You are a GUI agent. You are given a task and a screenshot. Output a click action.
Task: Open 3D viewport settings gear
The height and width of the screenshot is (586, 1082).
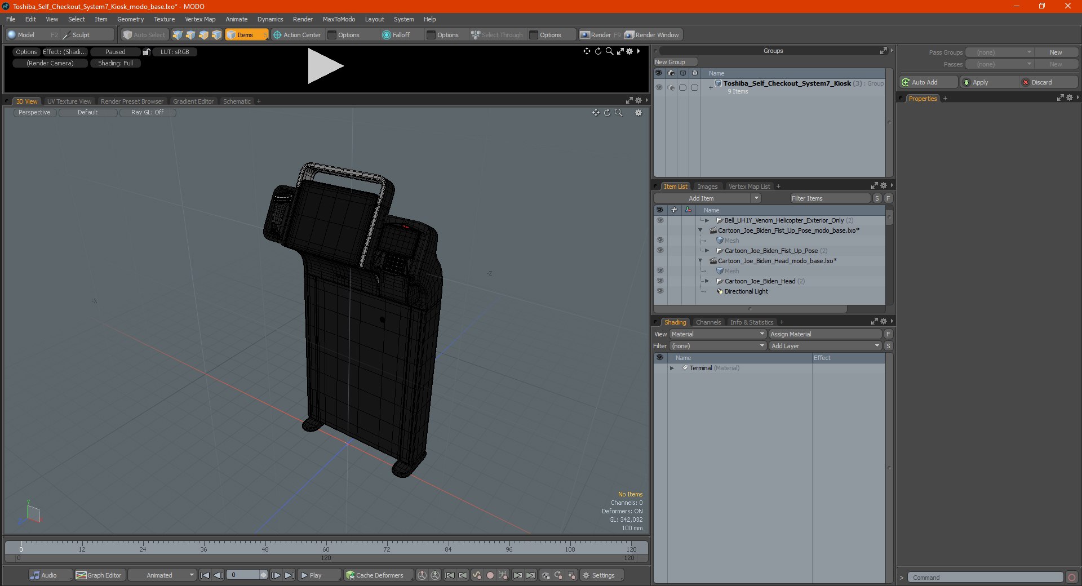click(x=638, y=113)
